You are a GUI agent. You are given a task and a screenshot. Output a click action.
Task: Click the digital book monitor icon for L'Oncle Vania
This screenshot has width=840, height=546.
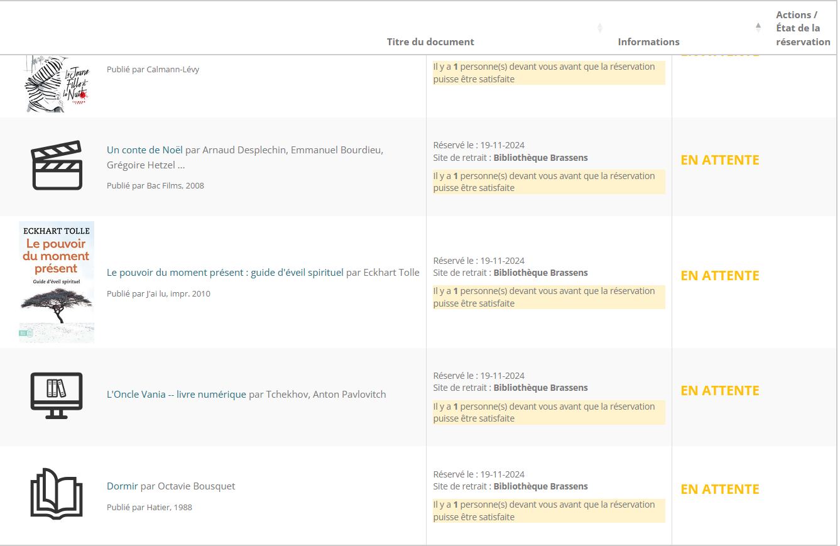tap(57, 395)
